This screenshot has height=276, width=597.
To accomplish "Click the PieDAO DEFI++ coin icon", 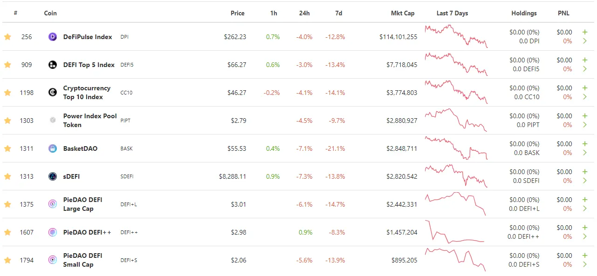I will click(x=52, y=232).
